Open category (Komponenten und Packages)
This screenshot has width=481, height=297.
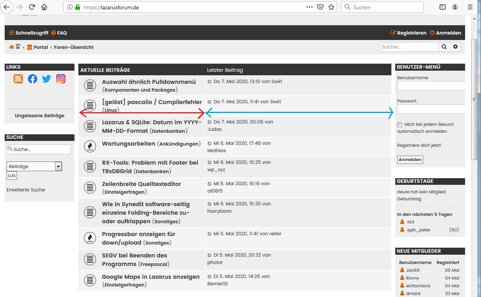coord(140,90)
